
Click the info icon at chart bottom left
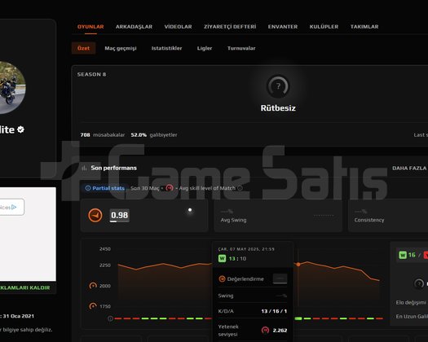pyautogui.click(x=110, y=318)
